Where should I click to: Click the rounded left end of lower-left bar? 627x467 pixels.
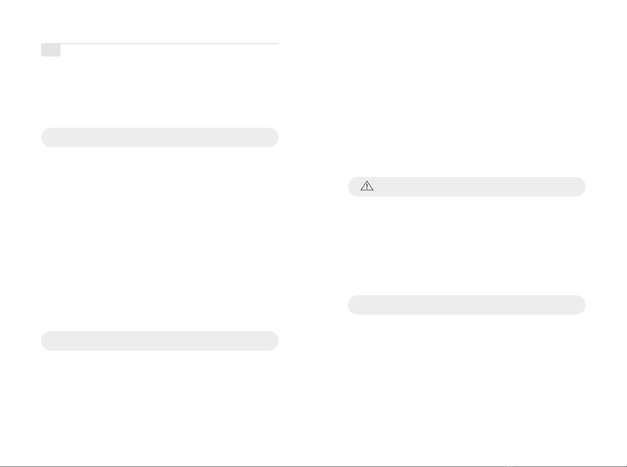47,341
